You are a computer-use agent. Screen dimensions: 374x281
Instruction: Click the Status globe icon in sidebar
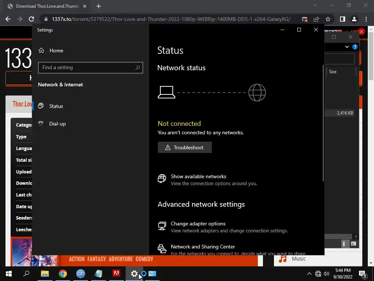[41, 106]
